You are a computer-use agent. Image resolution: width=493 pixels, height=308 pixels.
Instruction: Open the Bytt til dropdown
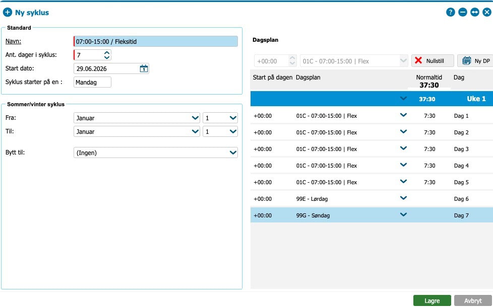(156, 152)
